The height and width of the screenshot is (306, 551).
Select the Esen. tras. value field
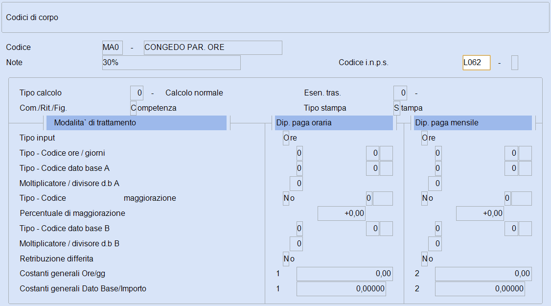tap(400, 93)
